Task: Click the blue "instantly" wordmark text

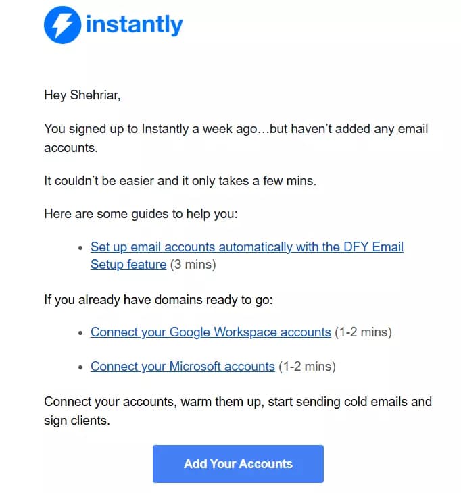Action: click(135, 24)
